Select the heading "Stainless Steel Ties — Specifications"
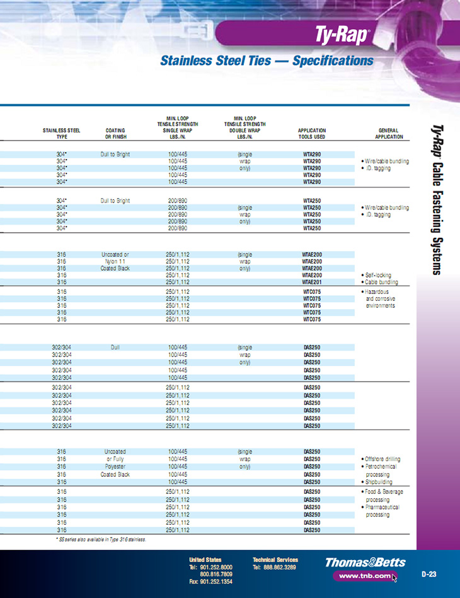This screenshot has height=598, width=460. click(267, 61)
